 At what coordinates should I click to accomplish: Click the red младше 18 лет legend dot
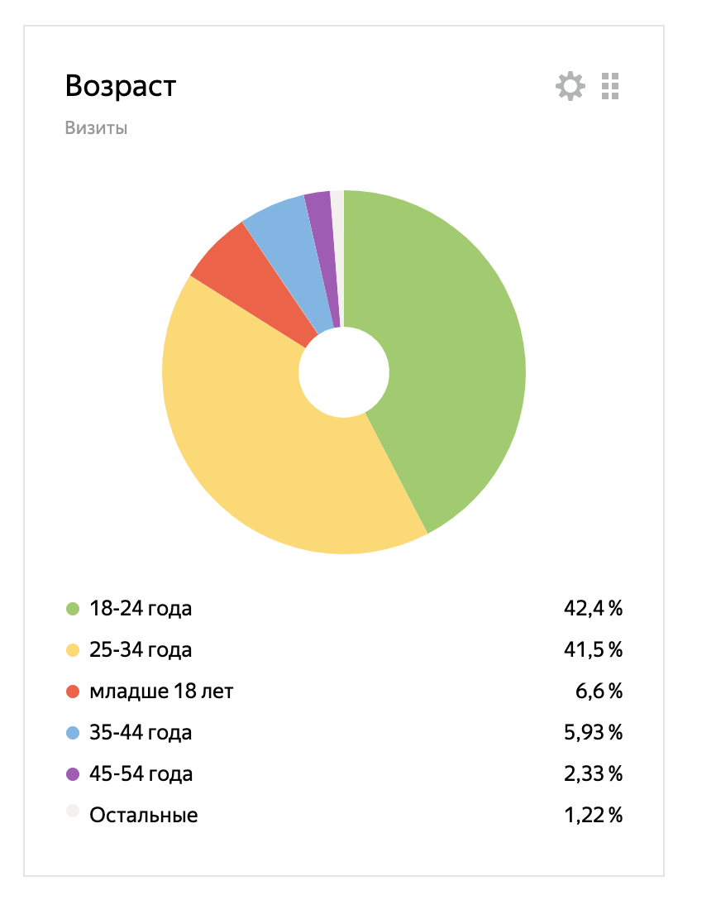[x=73, y=692]
